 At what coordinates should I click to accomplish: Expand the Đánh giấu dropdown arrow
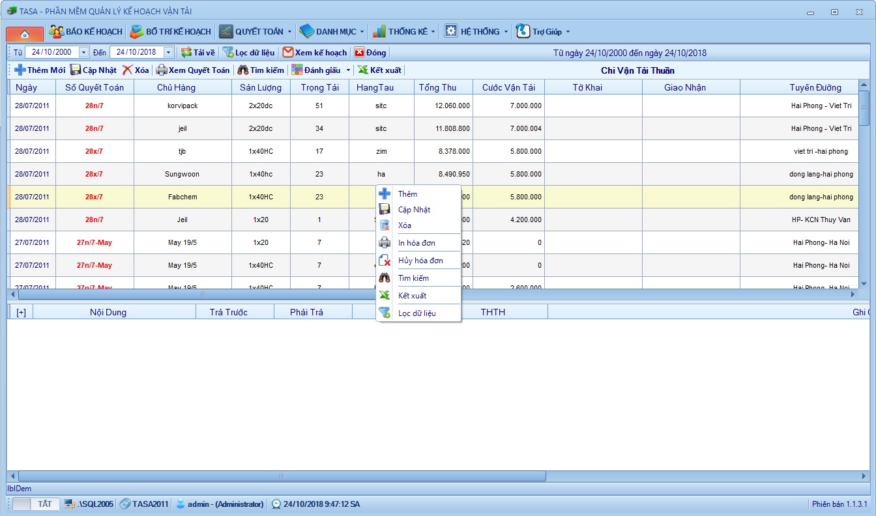pos(348,70)
